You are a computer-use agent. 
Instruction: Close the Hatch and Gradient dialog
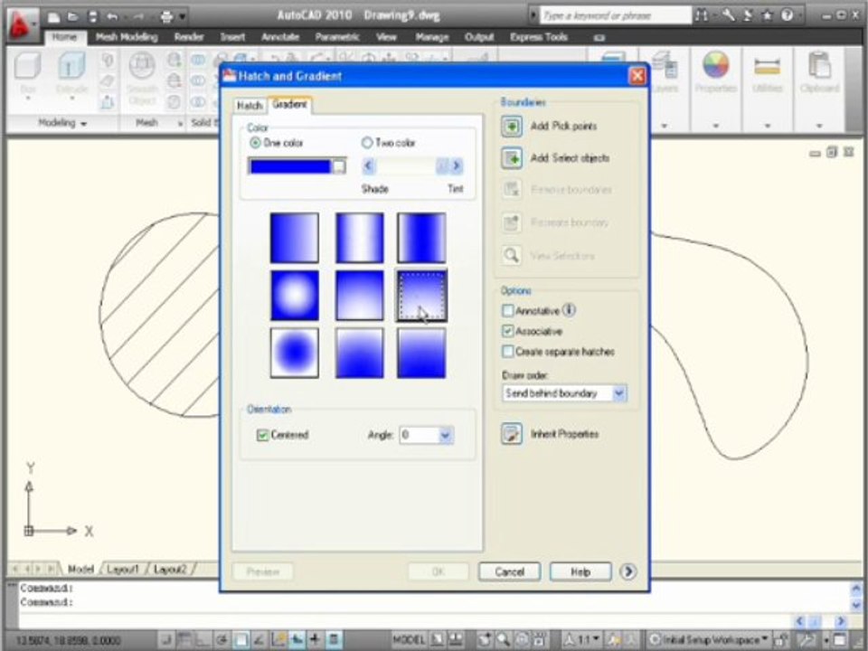tap(637, 75)
